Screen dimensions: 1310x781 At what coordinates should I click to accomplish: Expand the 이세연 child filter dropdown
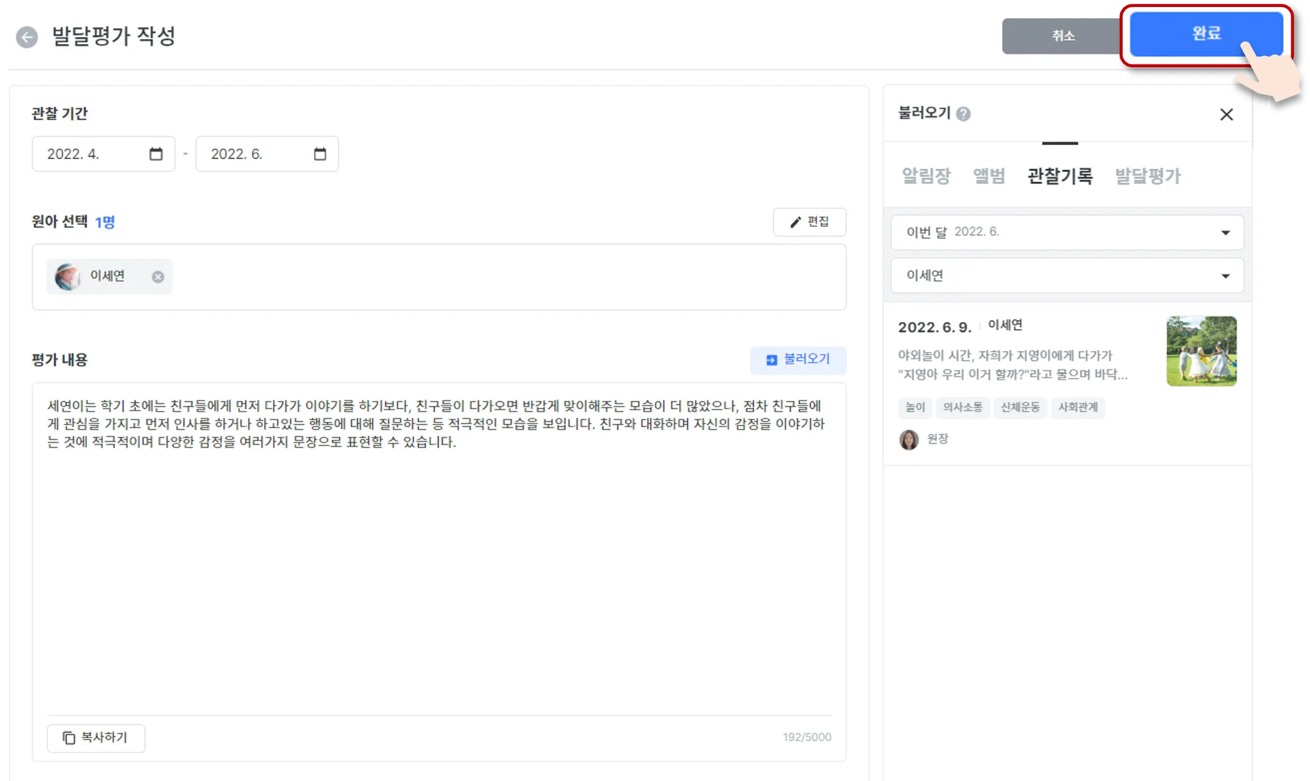[1067, 275]
